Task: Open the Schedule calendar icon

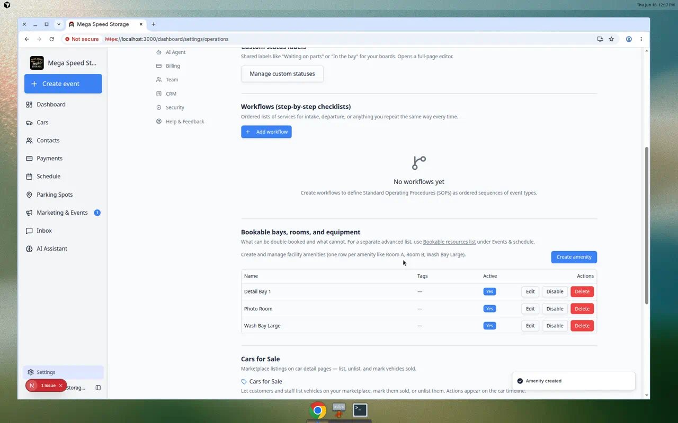Action: point(29,177)
